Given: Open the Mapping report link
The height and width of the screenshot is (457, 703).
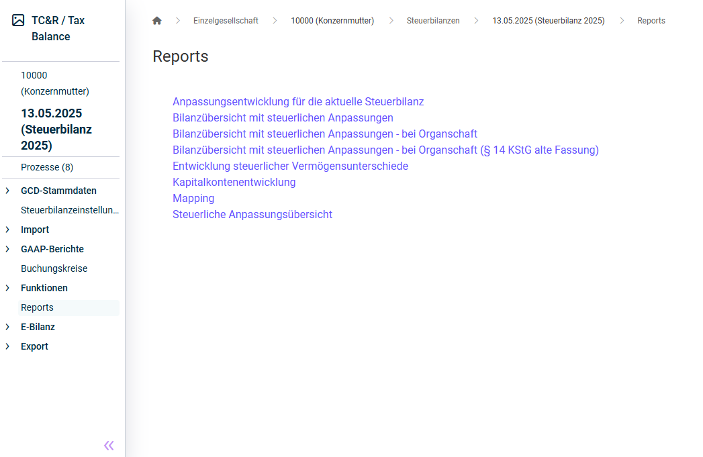Looking at the screenshot, I should [193, 199].
